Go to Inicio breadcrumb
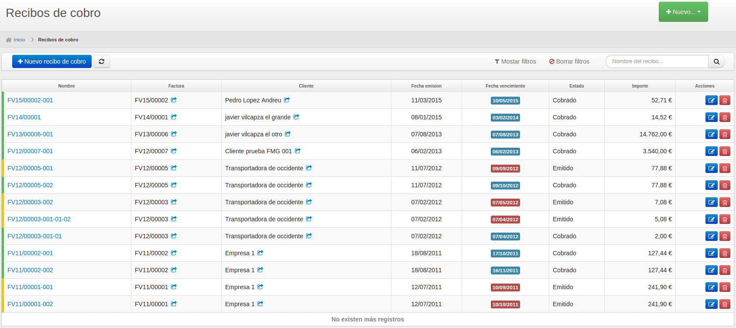Screen dimensions: 736x328 point(16,40)
